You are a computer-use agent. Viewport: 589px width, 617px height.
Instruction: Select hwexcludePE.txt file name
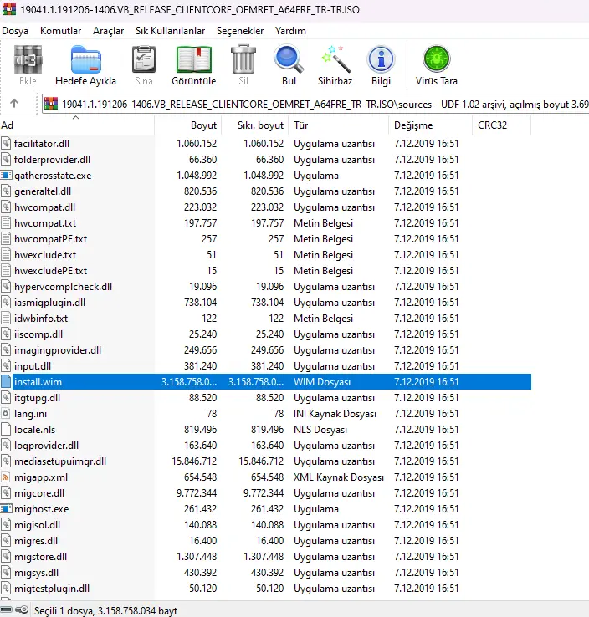click(51, 271)
